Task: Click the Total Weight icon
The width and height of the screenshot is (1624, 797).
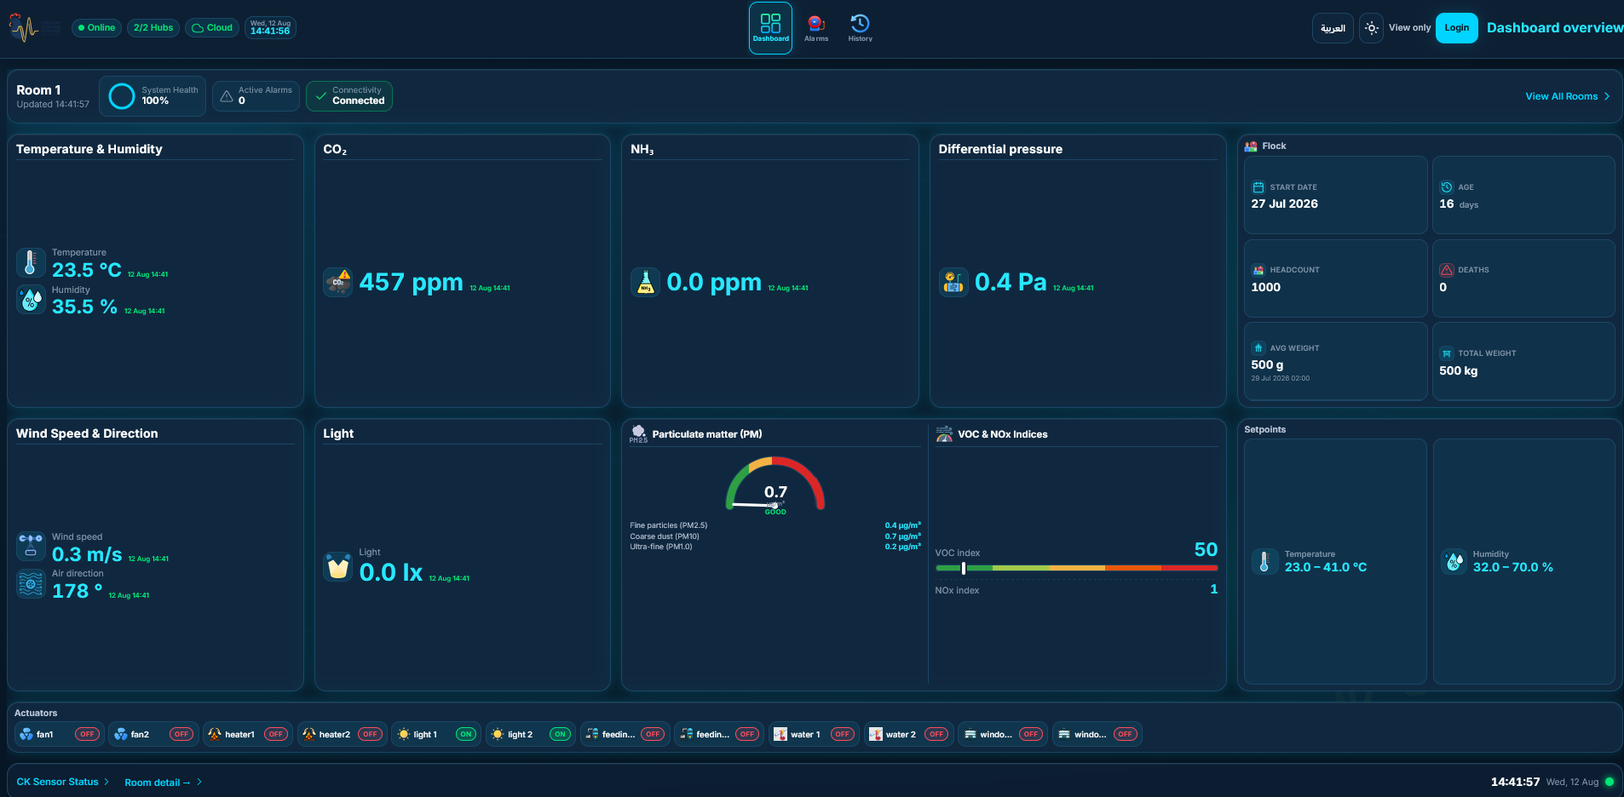Action: point(1446,353)
